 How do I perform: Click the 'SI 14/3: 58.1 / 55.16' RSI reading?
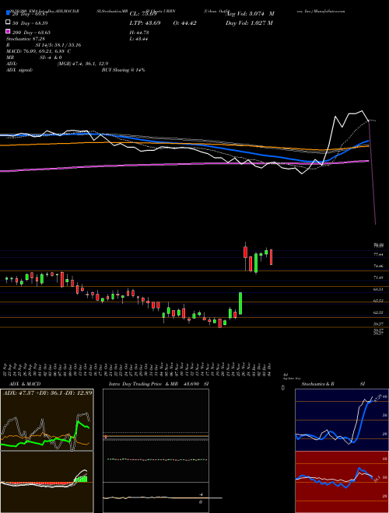(x=58, y=45)
